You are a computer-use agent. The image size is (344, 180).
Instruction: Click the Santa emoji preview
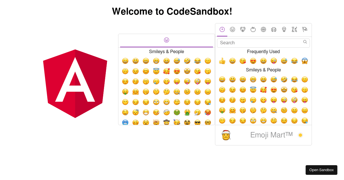pyautogui.click(x=226, y=135)
